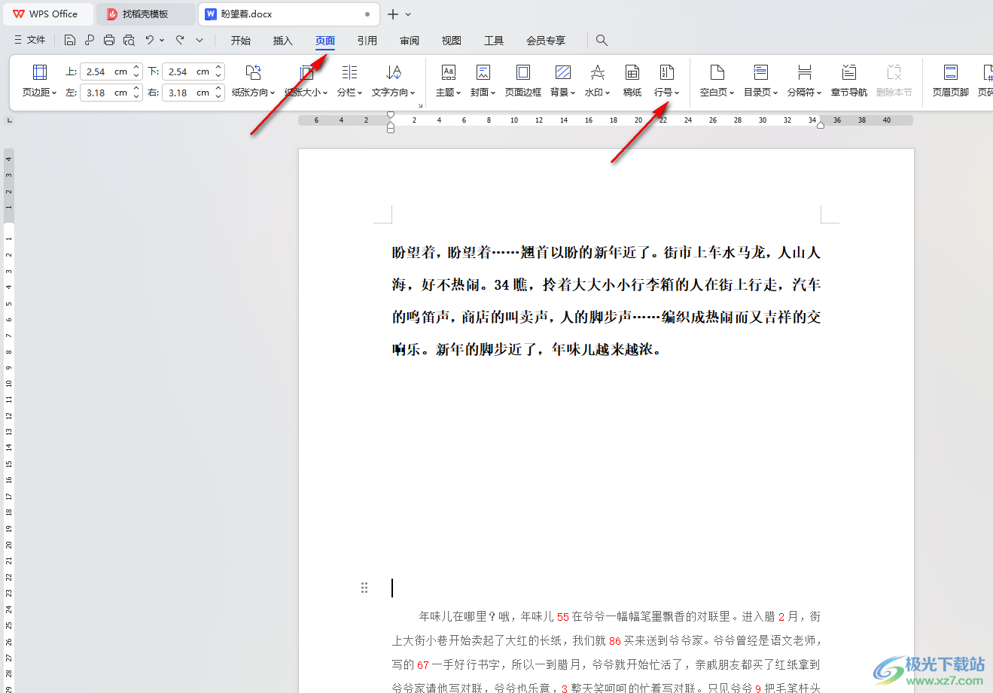
Task: Switch to the 工具 tools tab
Action: [x=494, y=41]
